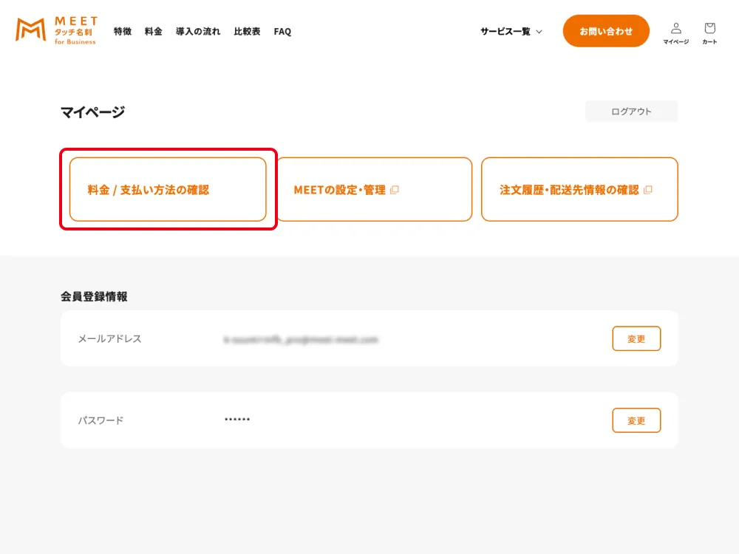Screen dimensions: 739x554
Task: Open services list from サービス一覧 menu
Action: click(504, 32)
